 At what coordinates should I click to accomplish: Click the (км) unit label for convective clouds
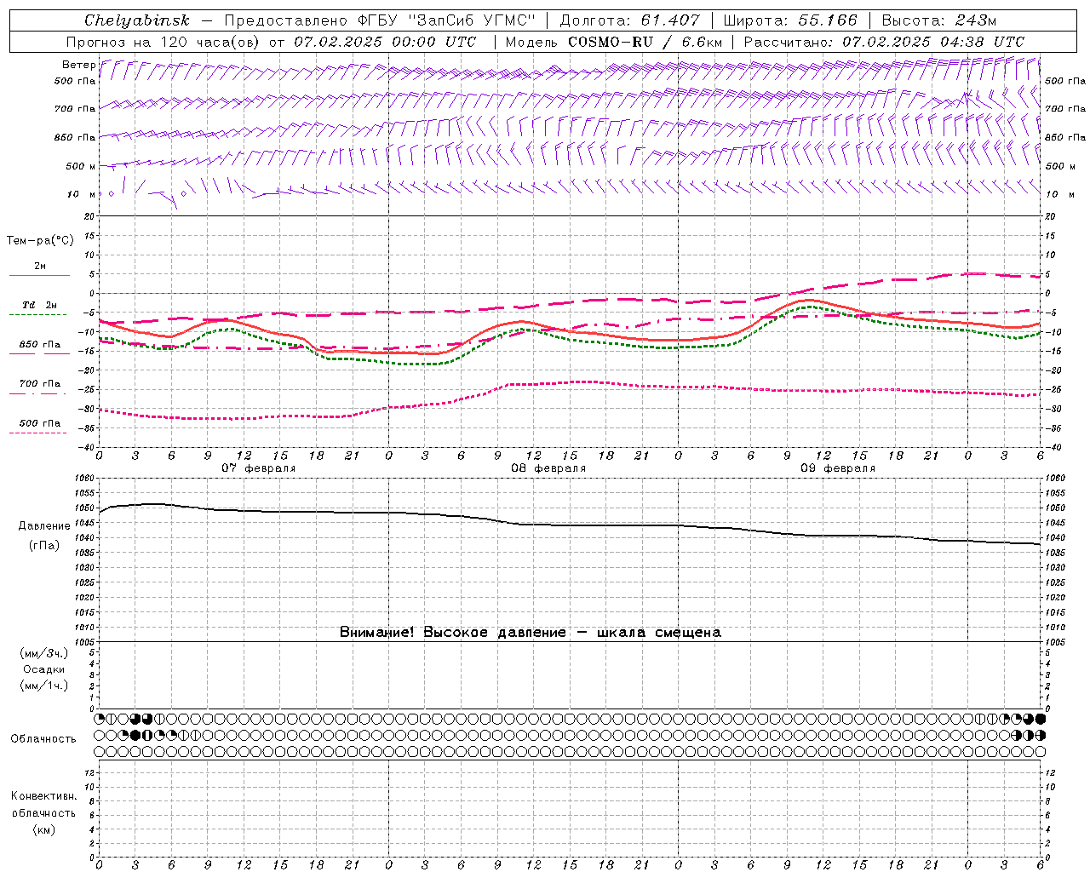[x=44, y=829]
